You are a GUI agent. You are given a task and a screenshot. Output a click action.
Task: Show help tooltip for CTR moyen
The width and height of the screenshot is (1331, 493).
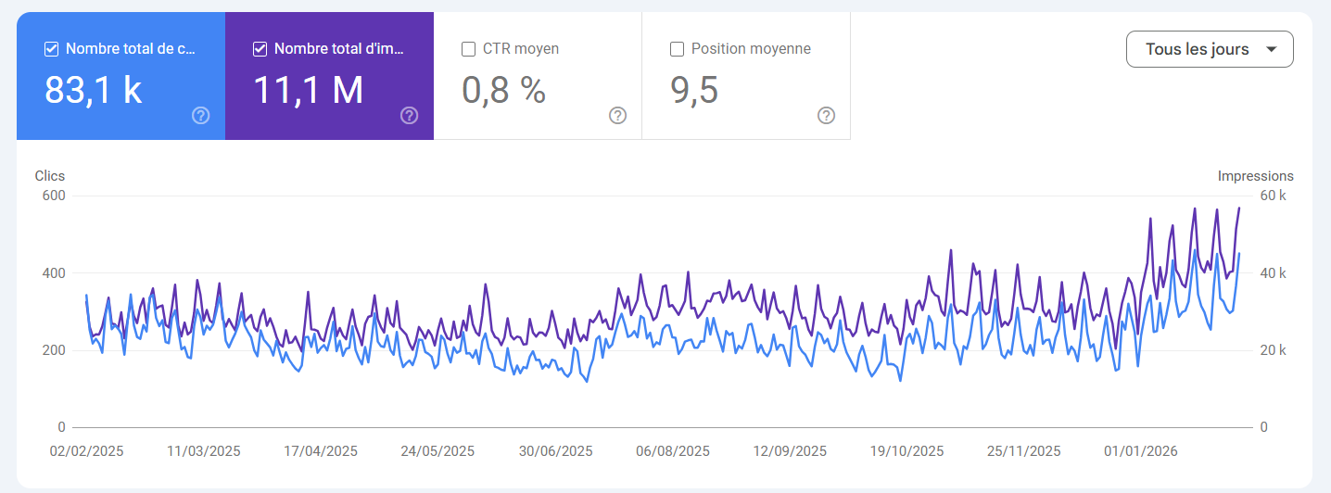coord(617,116)
